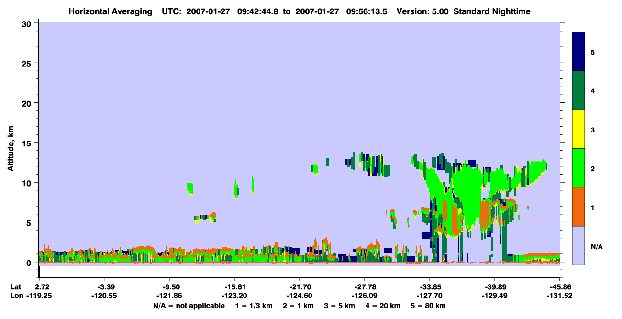This screenshot has width=622, height=319.
Task: Click the dark blue level 5 colorbar segment
Action: (578, 52)
